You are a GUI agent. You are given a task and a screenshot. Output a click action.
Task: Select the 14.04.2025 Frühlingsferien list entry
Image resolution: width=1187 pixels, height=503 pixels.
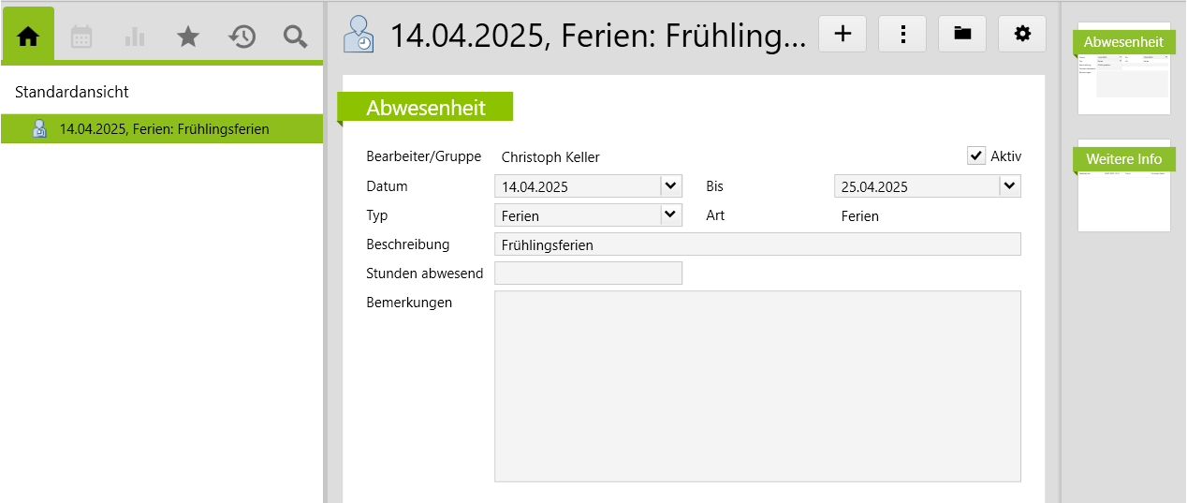coord(164,129)
